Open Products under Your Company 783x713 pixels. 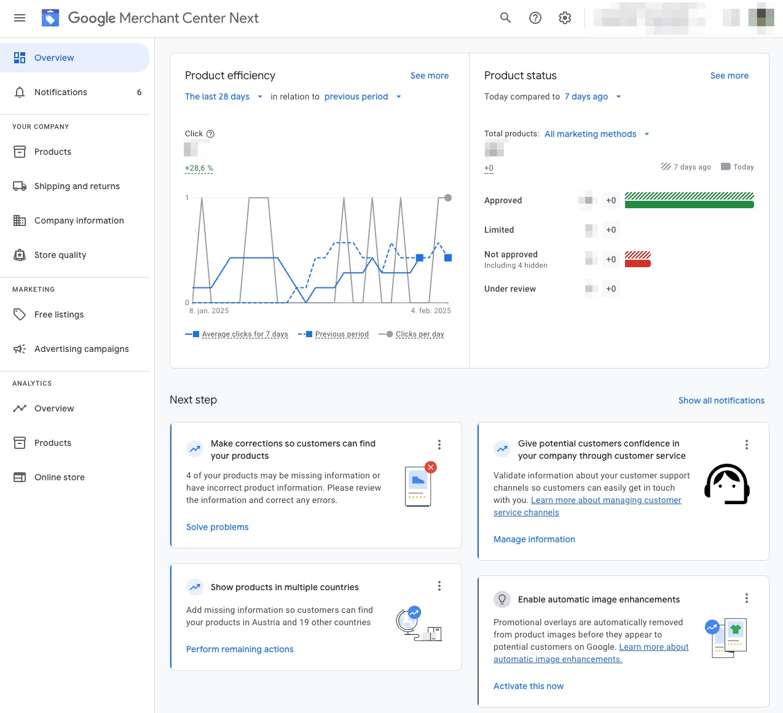pos(74,152)
